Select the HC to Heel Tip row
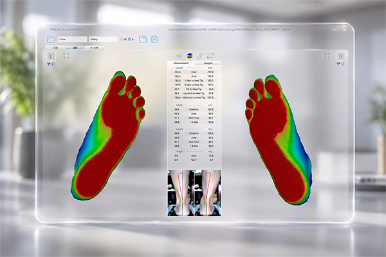The height and width of the screenshot is (257, 386). [194, 89]
